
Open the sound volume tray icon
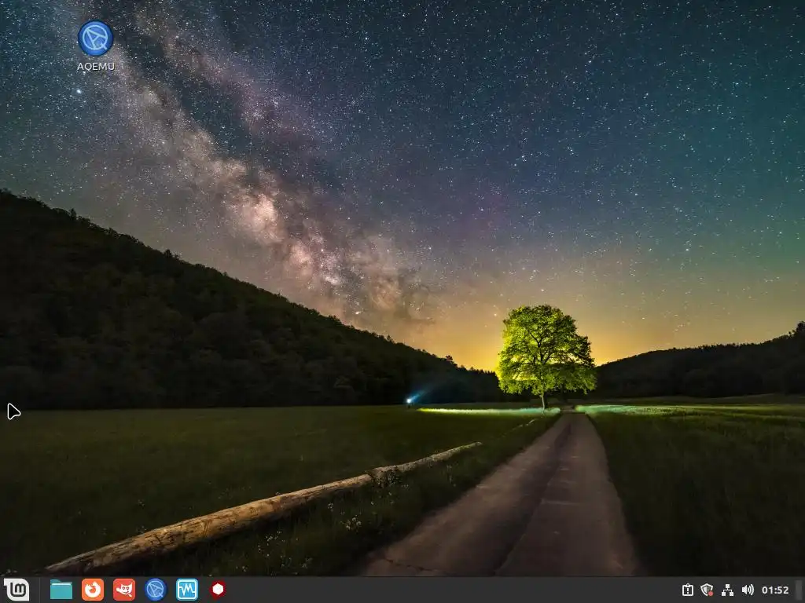click(748, 590)
